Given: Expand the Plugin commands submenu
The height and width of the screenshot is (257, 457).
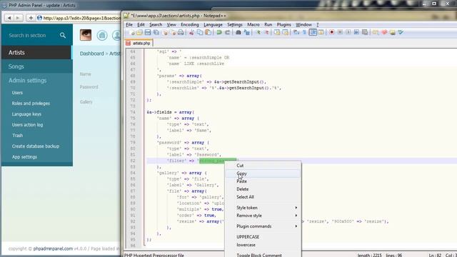Looking at the screenshot, I should click(263, 226).
